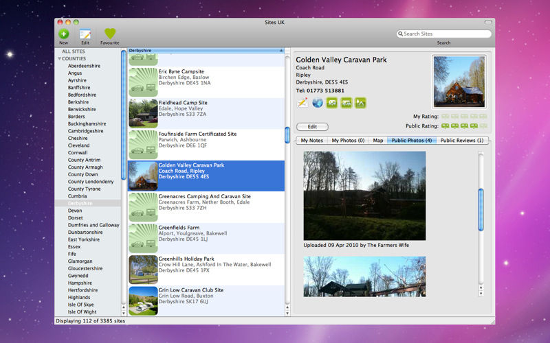Set My Rating to first caravan

445,116
